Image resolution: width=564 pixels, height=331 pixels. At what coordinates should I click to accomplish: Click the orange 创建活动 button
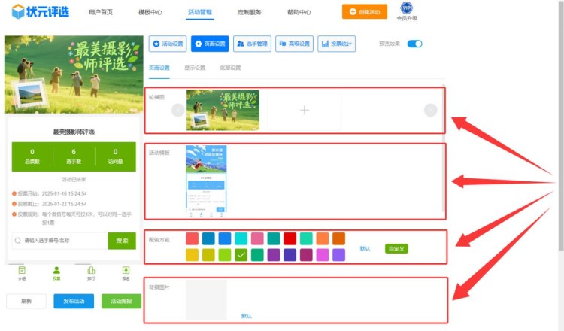click(364, 12)
